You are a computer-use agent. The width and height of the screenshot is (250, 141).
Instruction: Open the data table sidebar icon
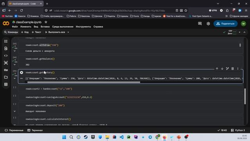pos(6,85)
